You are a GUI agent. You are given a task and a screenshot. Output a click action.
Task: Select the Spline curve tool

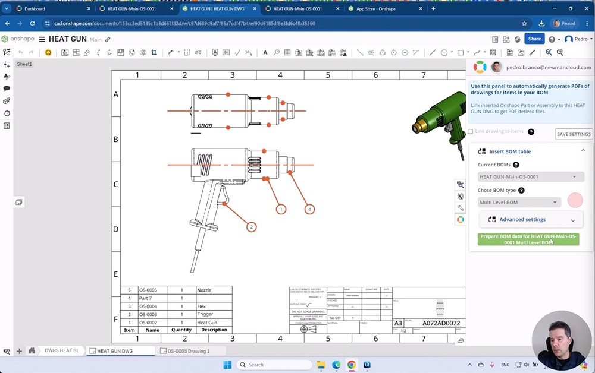coord(477,53)
